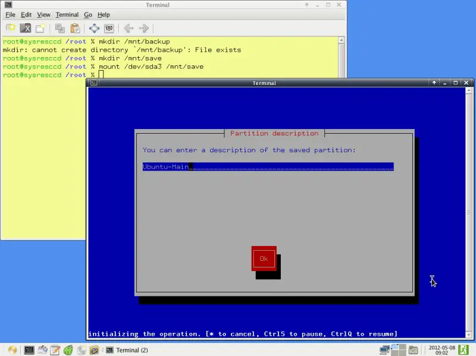The width and height of the screenshot is (476, 356).
Task: Minimize the front Terminal window
Action: click(444, 83)
